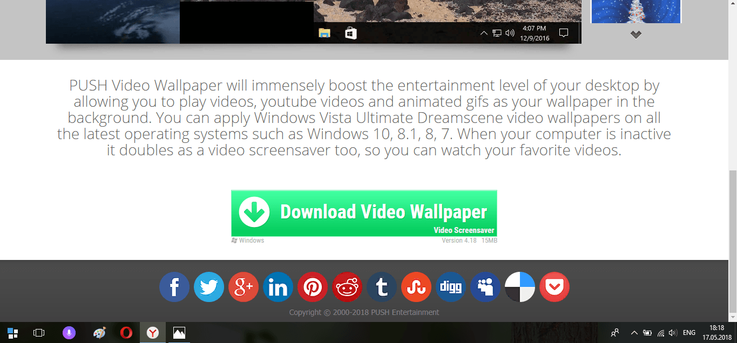Open the Christmas tree wallpaper thumbnail

coord(636,11)
